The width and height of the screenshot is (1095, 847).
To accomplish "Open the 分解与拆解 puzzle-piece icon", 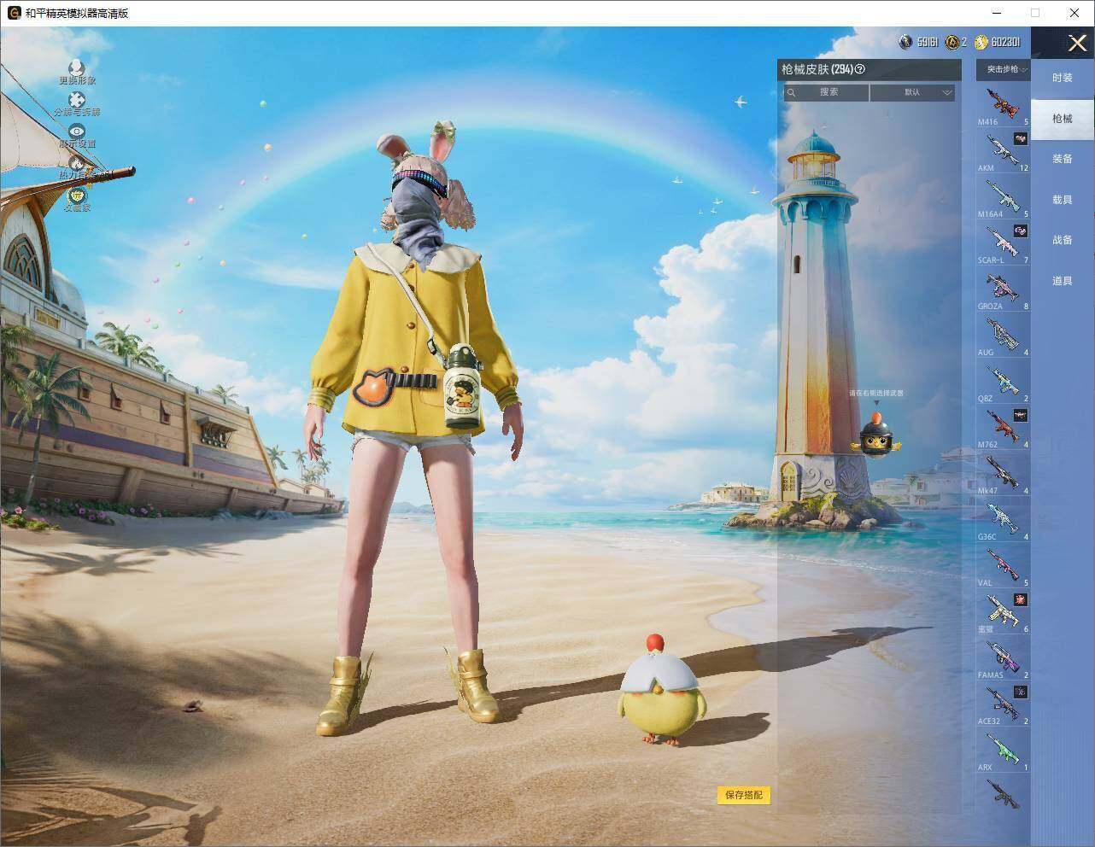I will [x=77, y=100].
